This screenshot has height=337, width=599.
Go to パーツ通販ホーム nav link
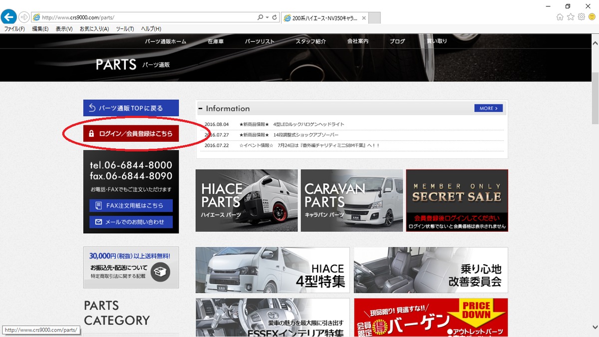166,41
